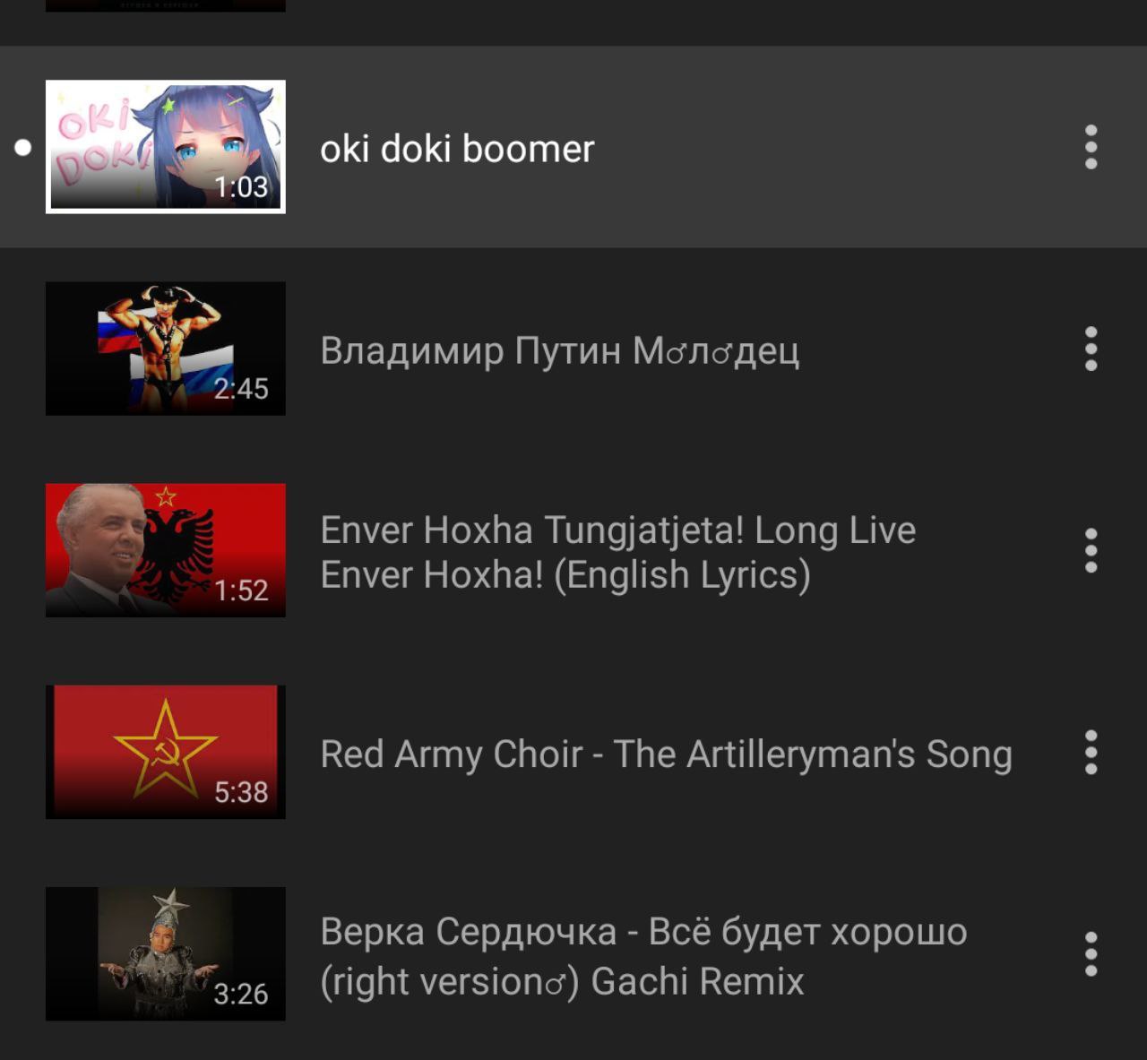This screenshot has width=1147, height=1060.
Task: Open options menu for oki doki boomer
Action: pyautogui.click(x=1091, y=147)
